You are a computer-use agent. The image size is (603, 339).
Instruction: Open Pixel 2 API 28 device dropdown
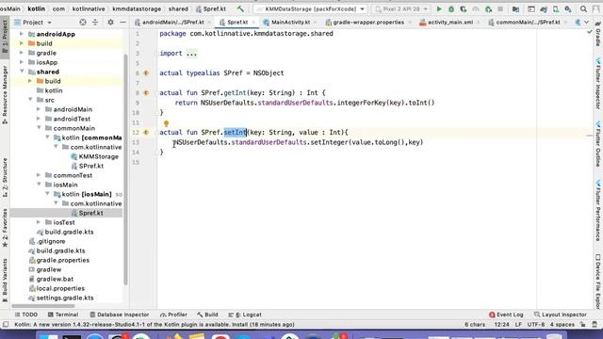[x=401, y=8]
